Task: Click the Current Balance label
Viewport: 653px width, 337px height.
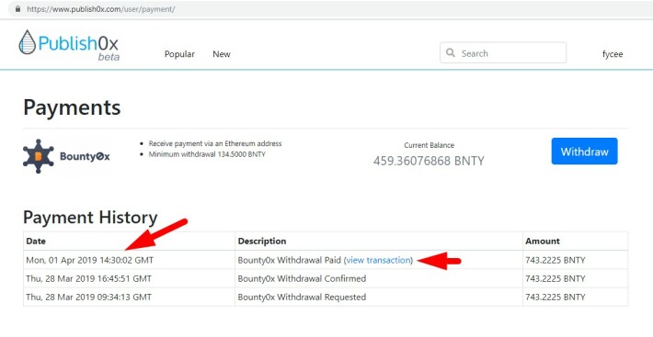Action: click(x=429, y=145)
